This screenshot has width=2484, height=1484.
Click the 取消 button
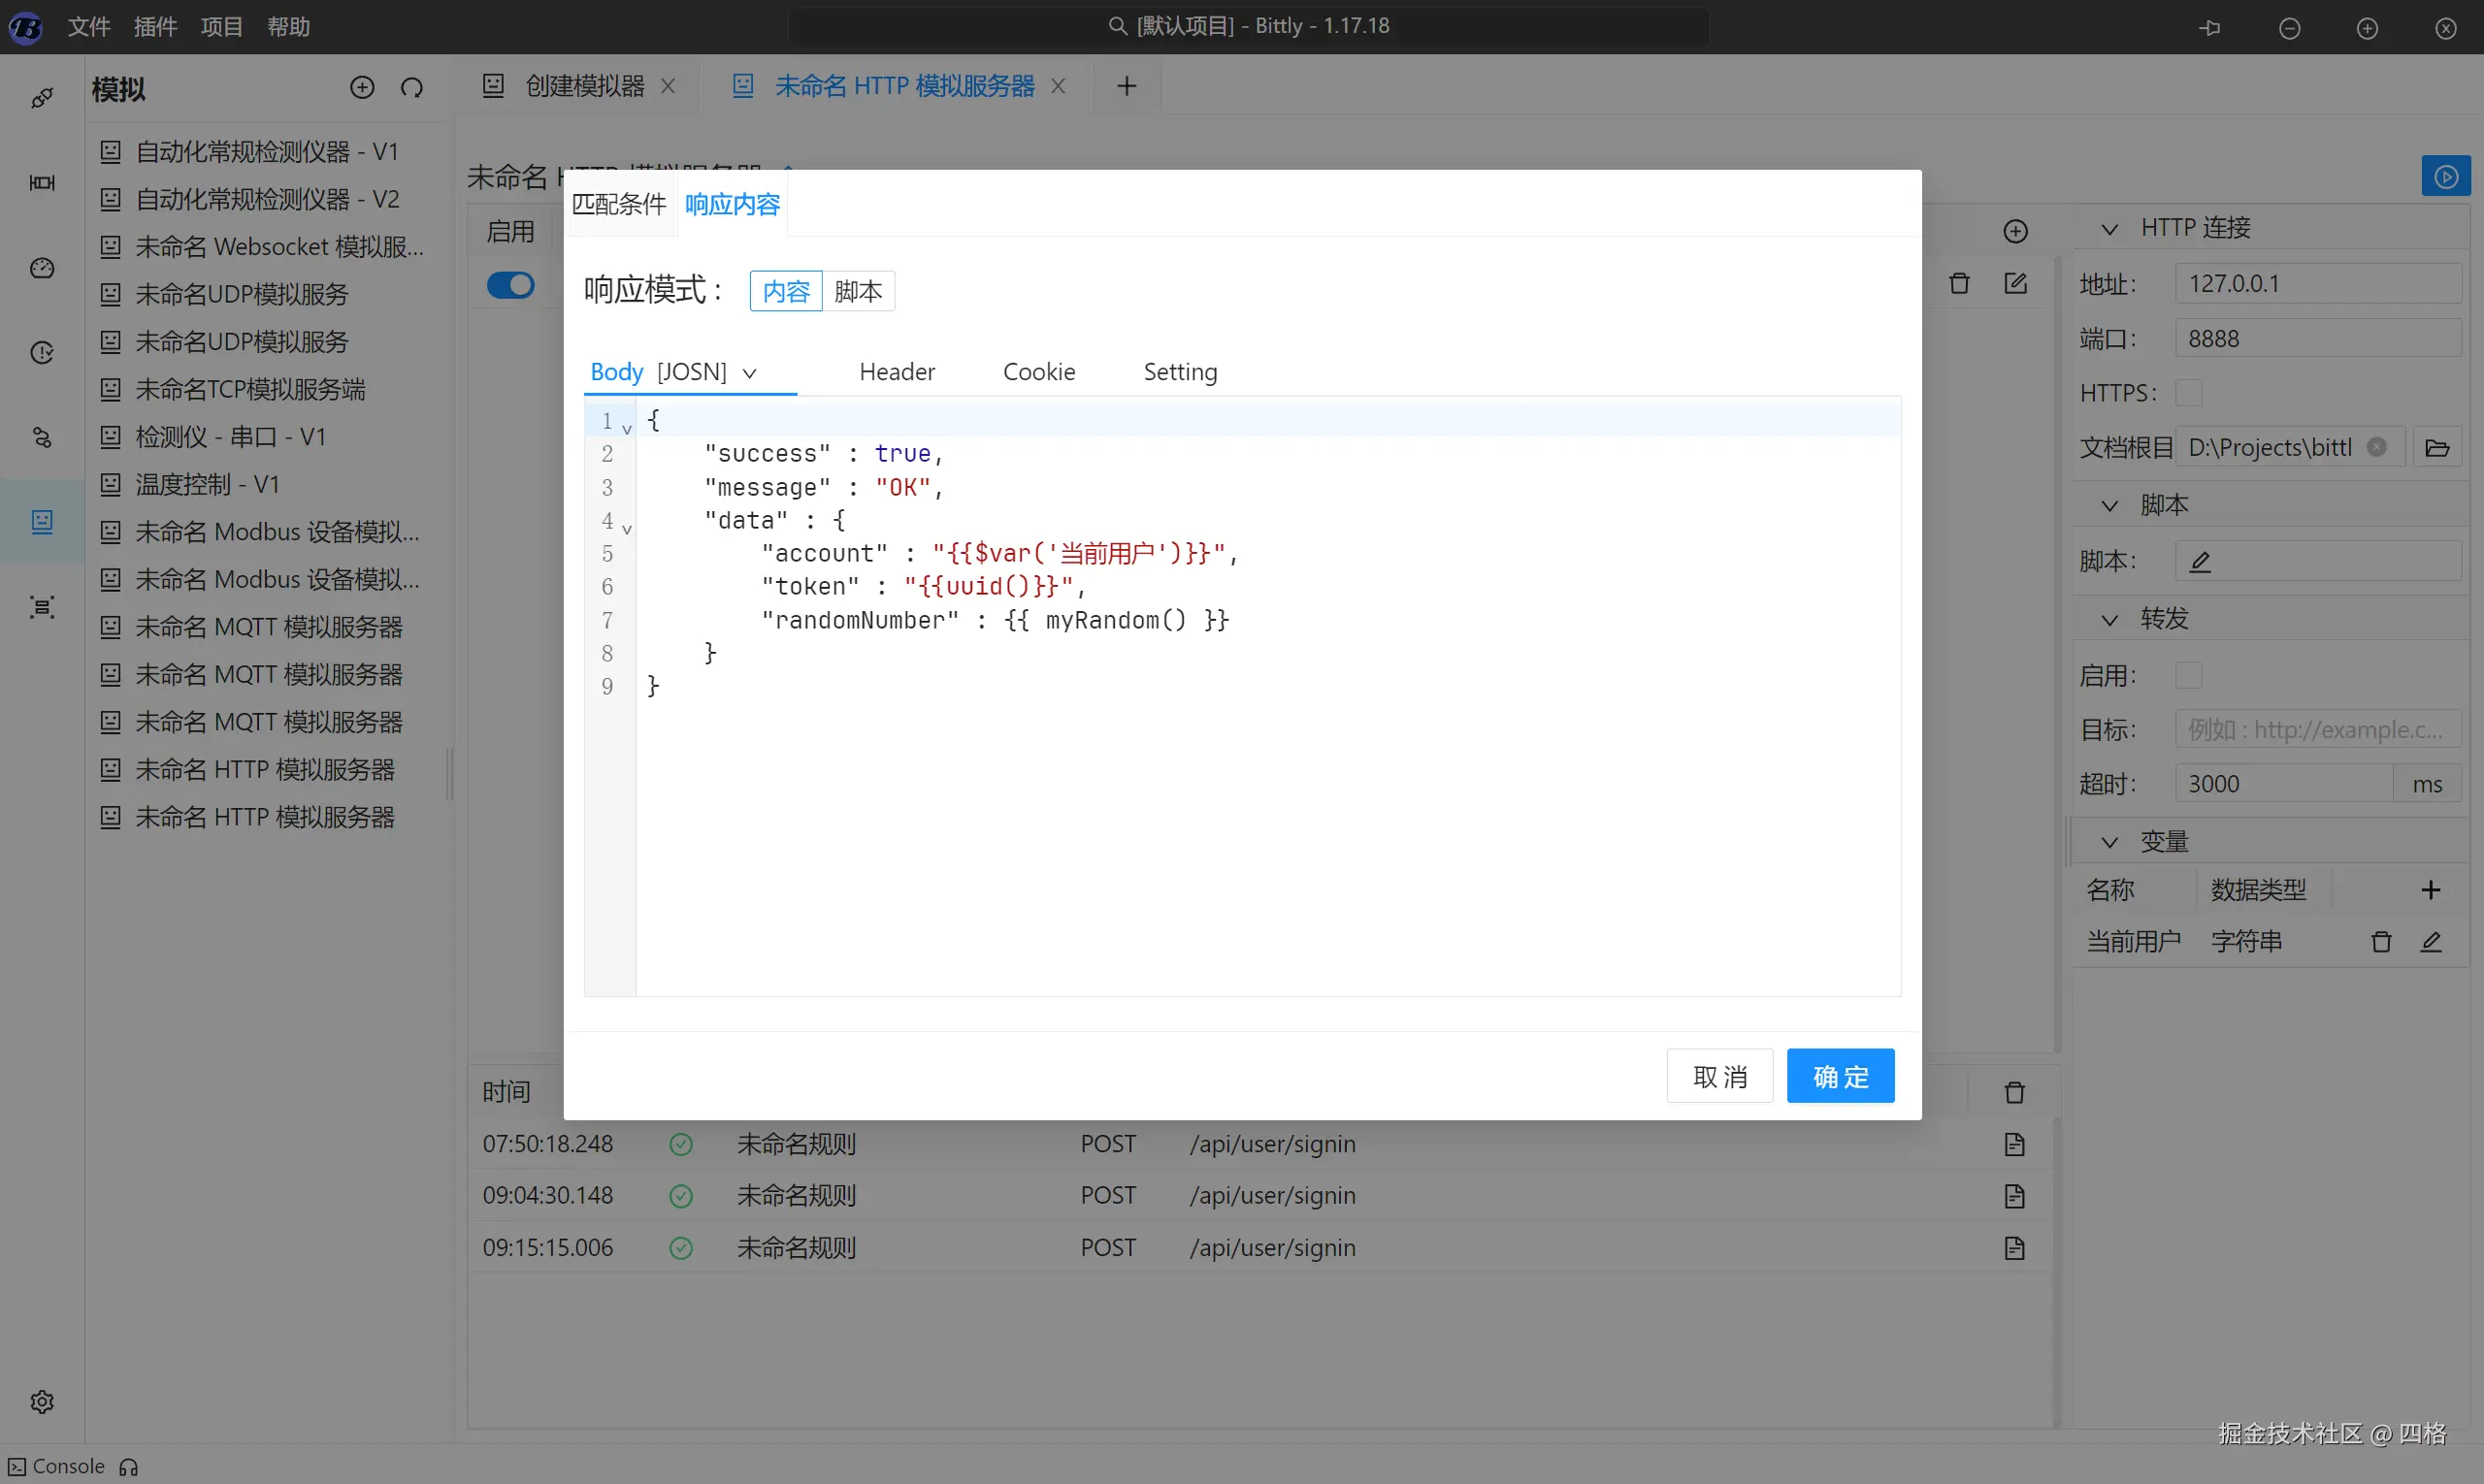pos(1718,1076)
